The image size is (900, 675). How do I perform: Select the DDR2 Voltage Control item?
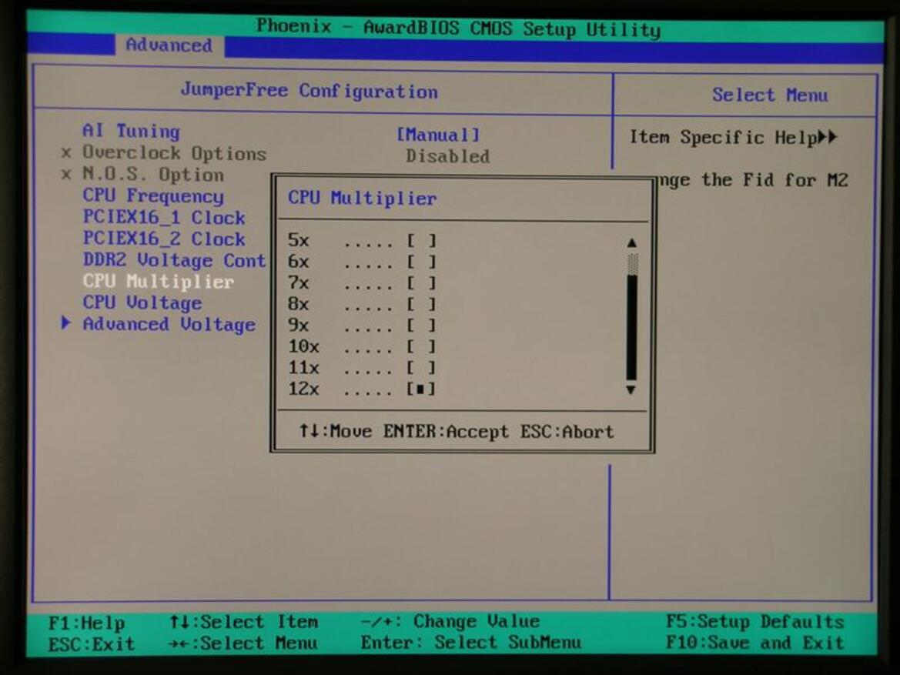[175, 260]
